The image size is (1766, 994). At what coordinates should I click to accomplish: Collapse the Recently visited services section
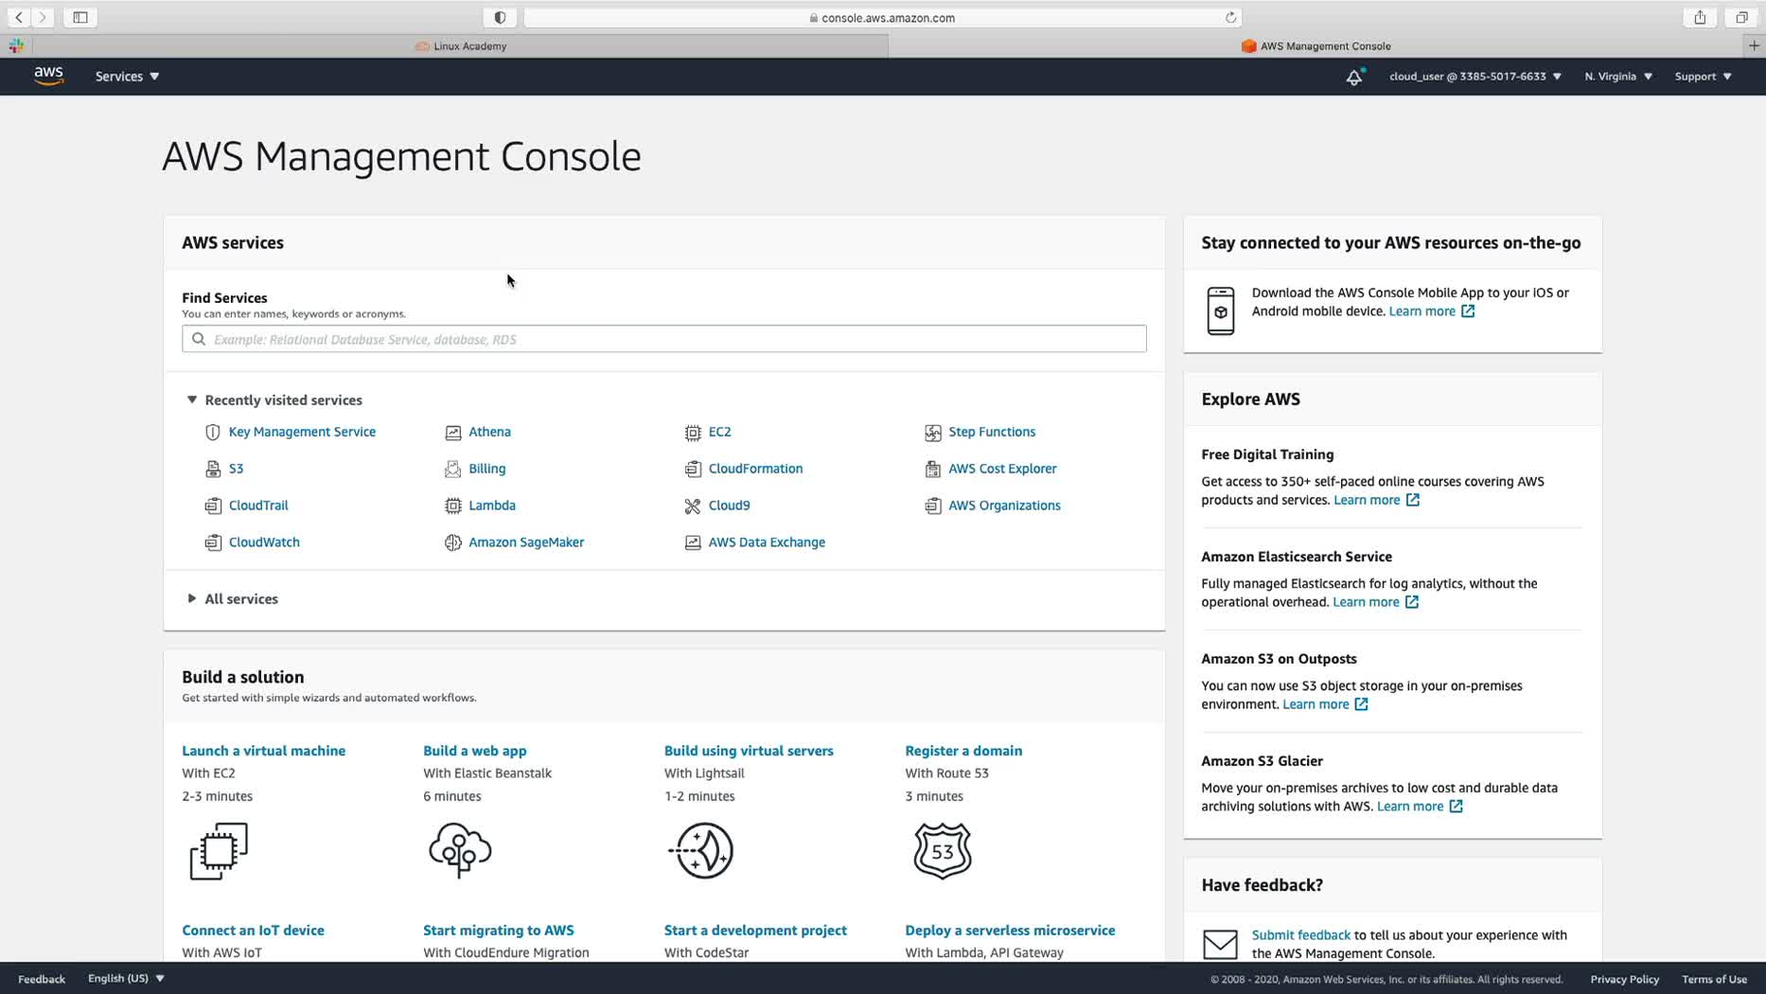click(192, 399)
